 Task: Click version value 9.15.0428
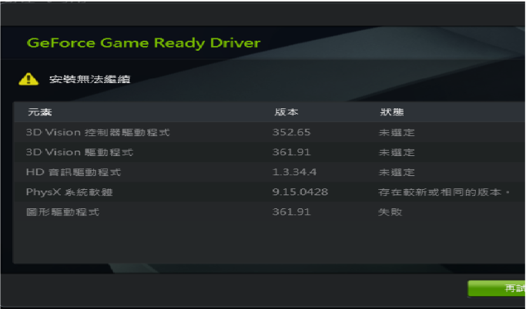coord(300,192)
